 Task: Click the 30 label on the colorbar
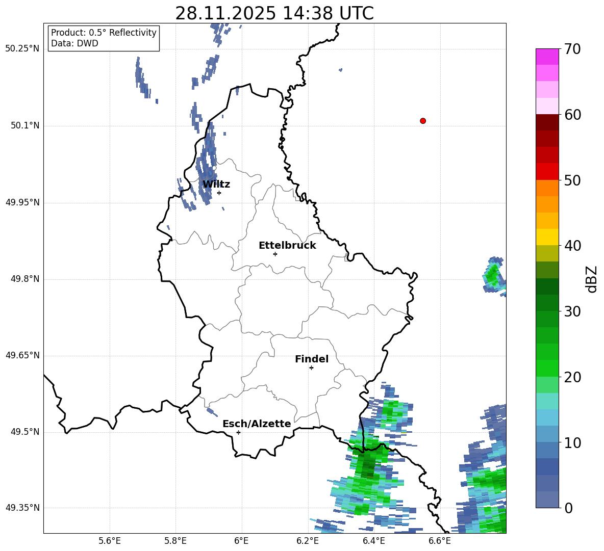coord(572,311)
